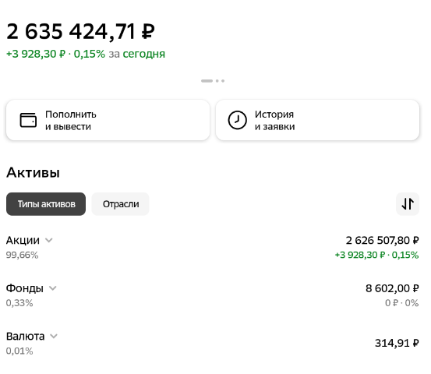Switch to the Отрасли tab
Image resolution: width=431 pixels, height=374 pixels.
coord(120,204)
